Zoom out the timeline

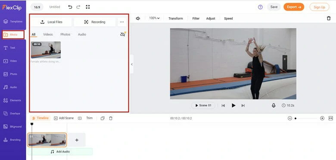[x=290, y=118]
